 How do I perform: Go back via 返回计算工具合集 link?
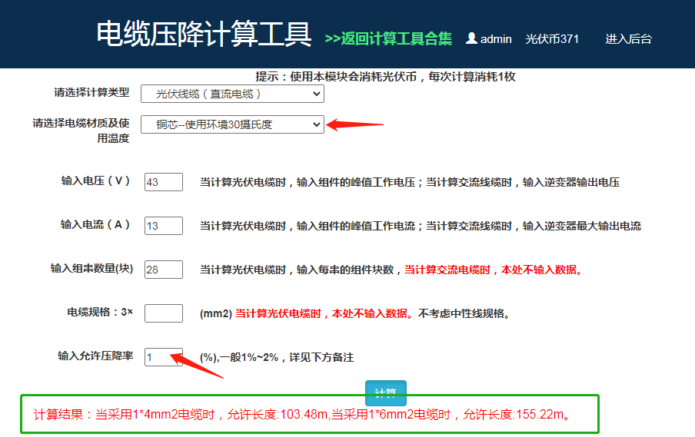coord(388,38)
